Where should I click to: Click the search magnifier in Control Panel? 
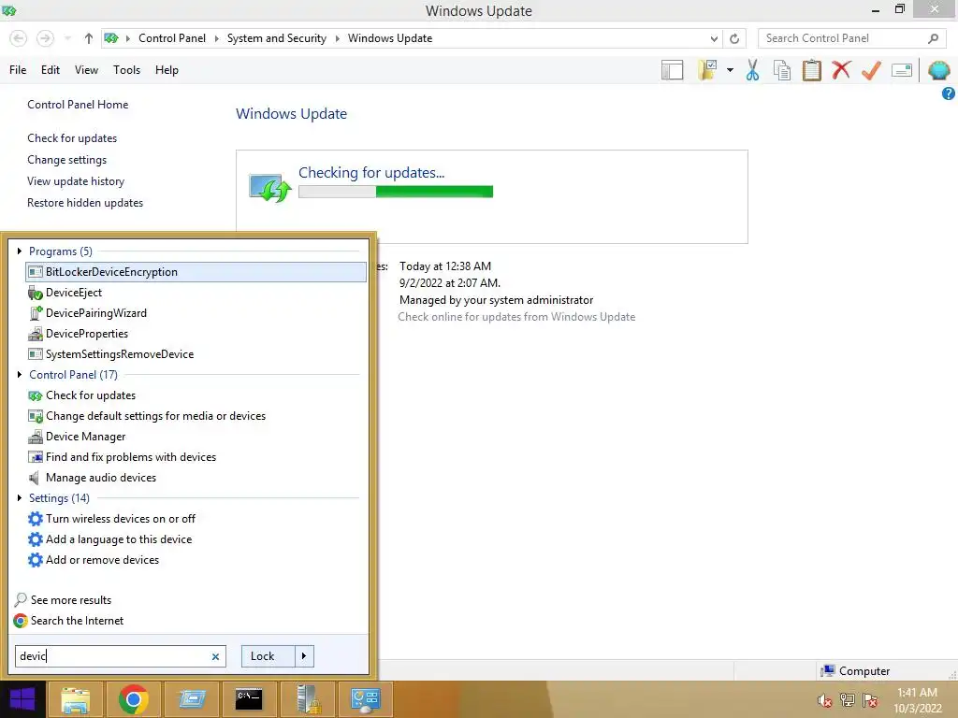(933, 38)
